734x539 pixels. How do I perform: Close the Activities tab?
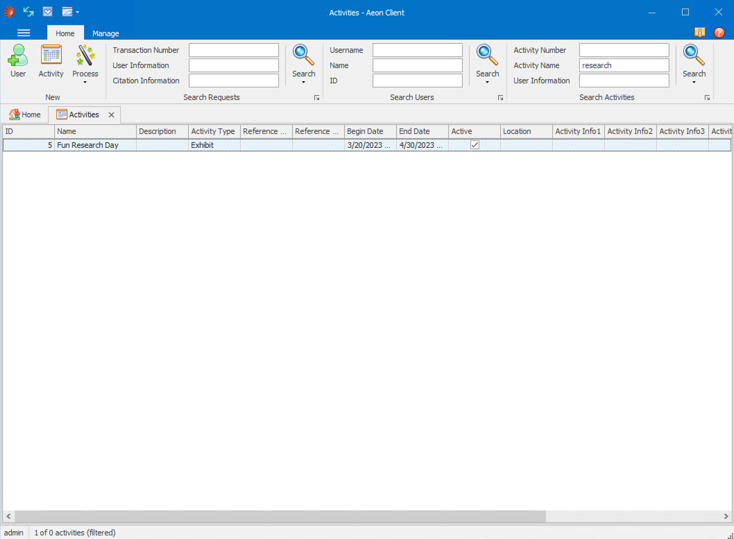point(111,115)
